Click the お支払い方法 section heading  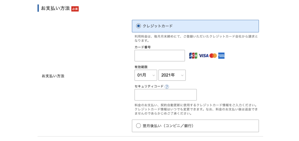pos(55,8)
